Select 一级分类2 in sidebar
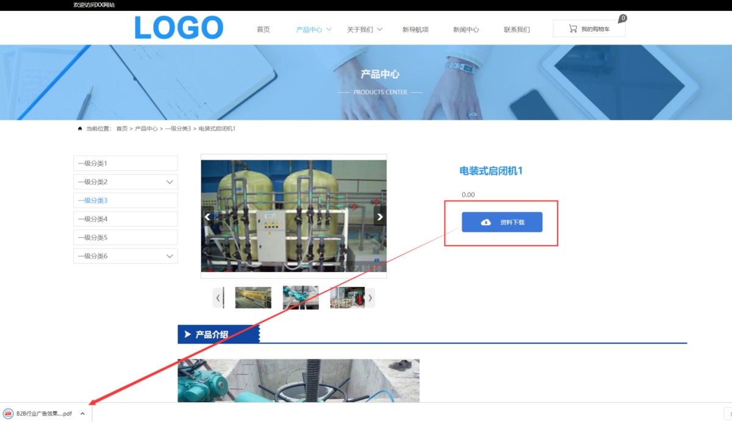The width and height of the screenshot is (732, 424). pos(126,182)
